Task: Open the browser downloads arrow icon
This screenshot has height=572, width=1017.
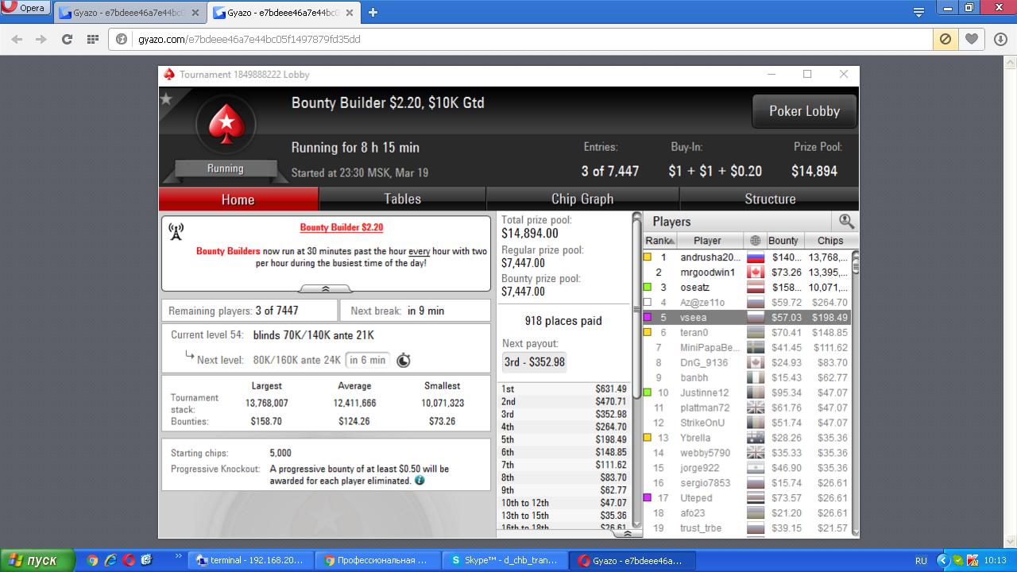Action: (1000, 39)
